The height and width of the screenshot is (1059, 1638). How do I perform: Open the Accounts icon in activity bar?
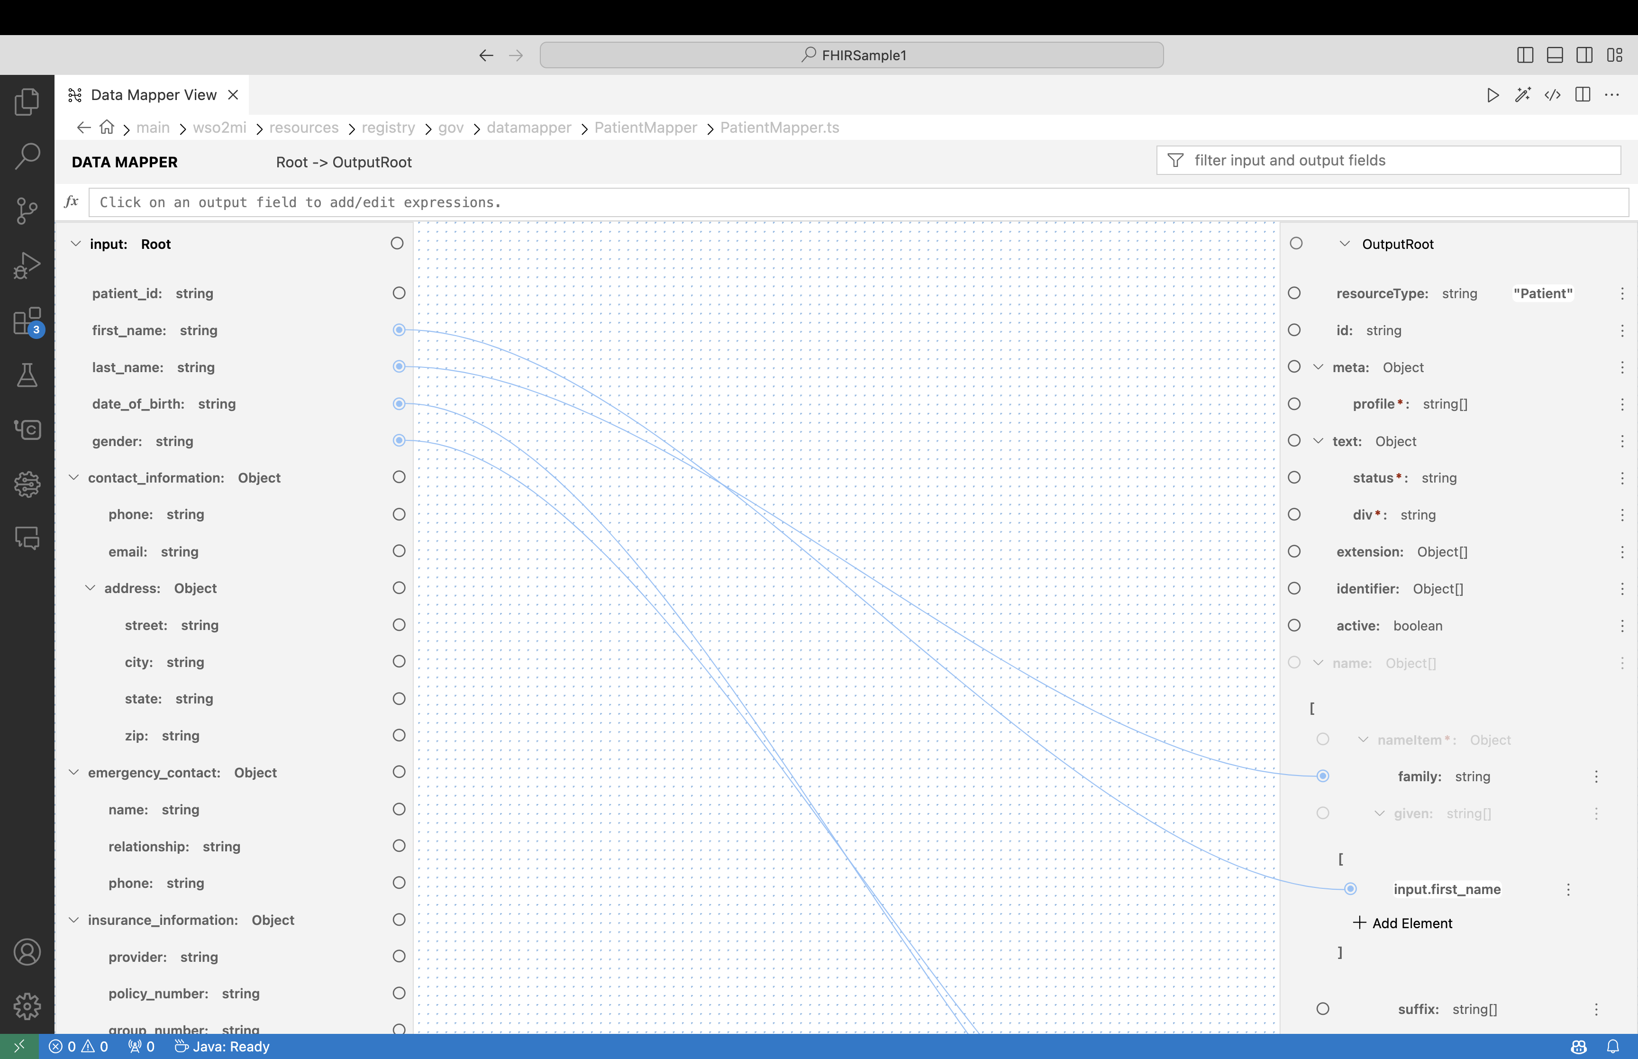(x=27, y=952)
